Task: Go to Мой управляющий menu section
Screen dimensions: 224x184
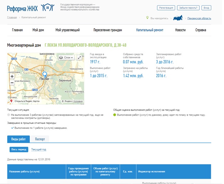Action: 67,30
